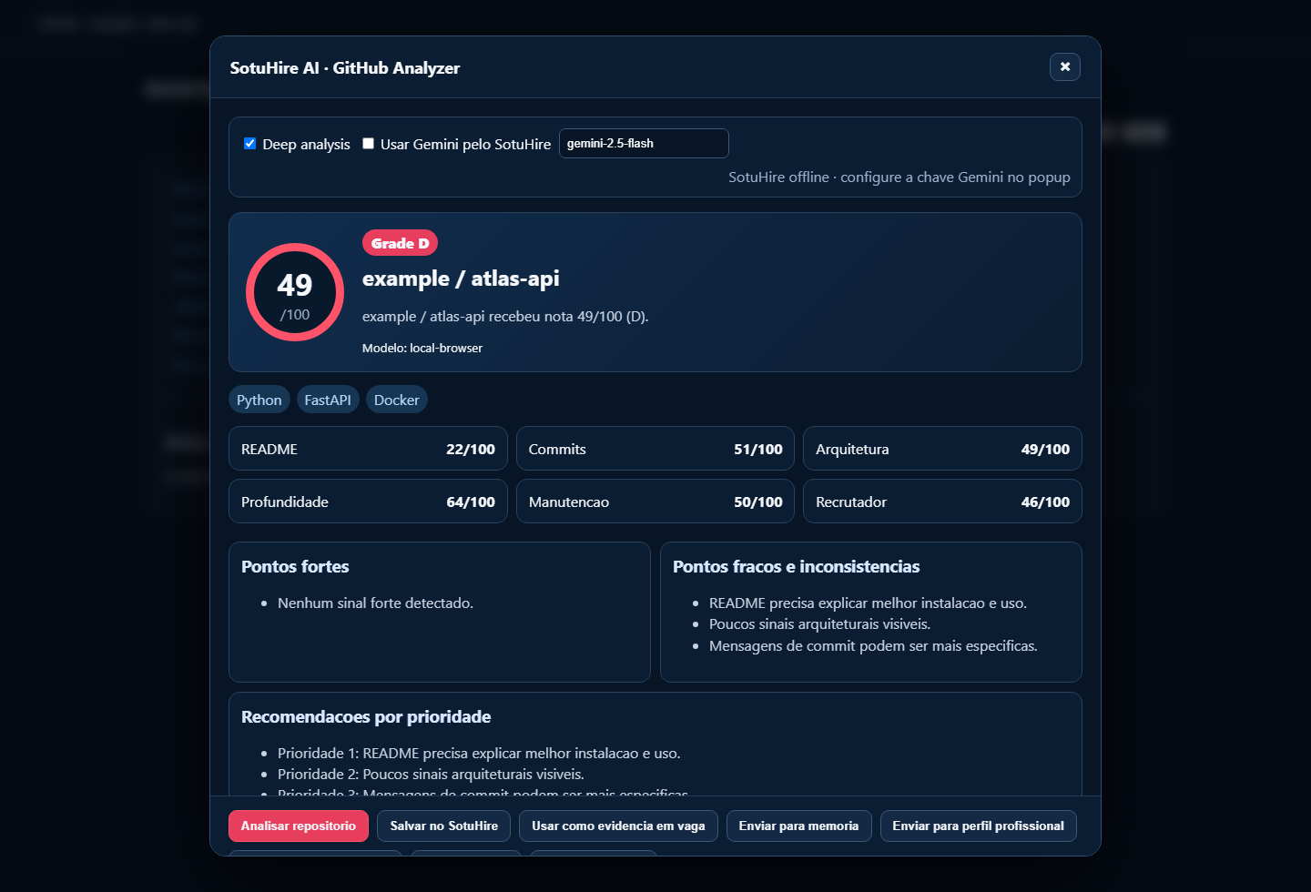
Task: Click Poucos sinais arquiteturais visiveis weak point
Action: (819, 623)
